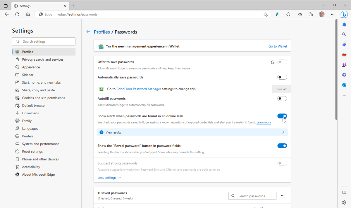351x208 pixels.
Task: Open Cookies and site permissions settings
Action: pos(43,98)
